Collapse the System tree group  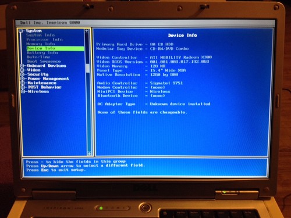(x=21, y=31)
